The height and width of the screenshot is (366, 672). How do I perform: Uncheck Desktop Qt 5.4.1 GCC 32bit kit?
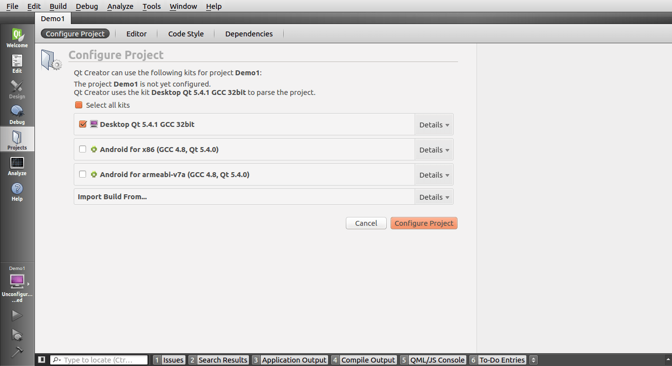click(83, 124)
